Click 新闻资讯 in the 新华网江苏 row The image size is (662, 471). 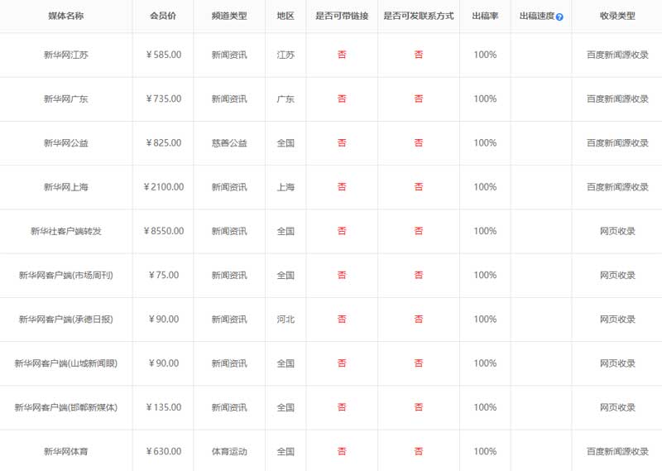point(229,55)
